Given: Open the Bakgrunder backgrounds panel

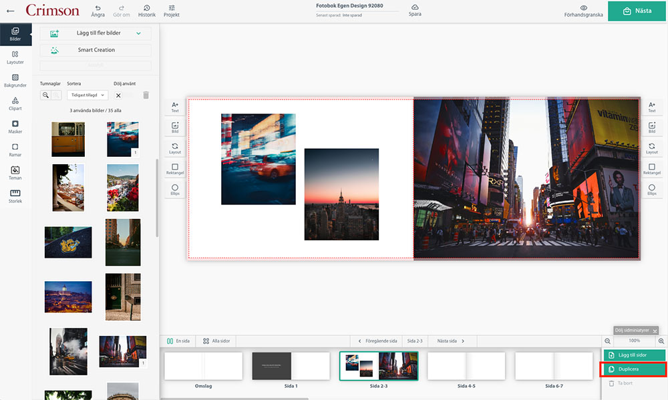Looking at the screenshot, I should tap(15, 81).
